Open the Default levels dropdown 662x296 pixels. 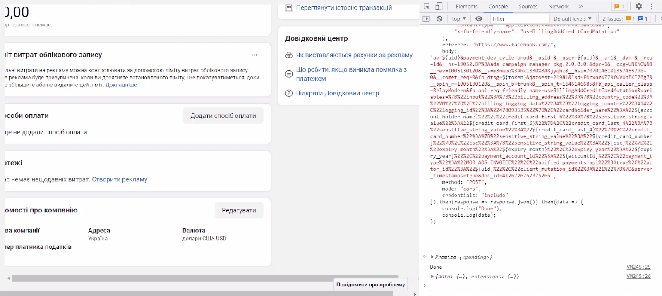(x=573, y=19)
